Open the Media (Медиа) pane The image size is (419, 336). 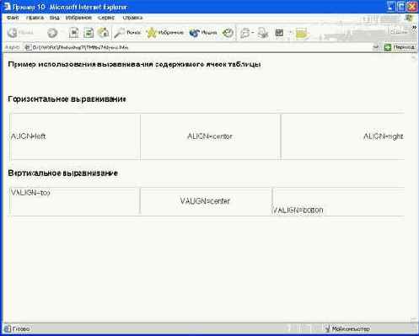[203, 33]
